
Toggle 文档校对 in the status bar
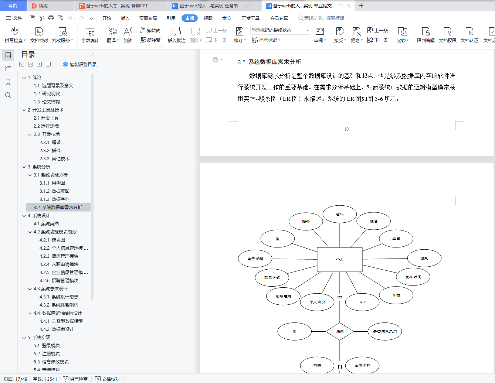[x=108, y=379]
